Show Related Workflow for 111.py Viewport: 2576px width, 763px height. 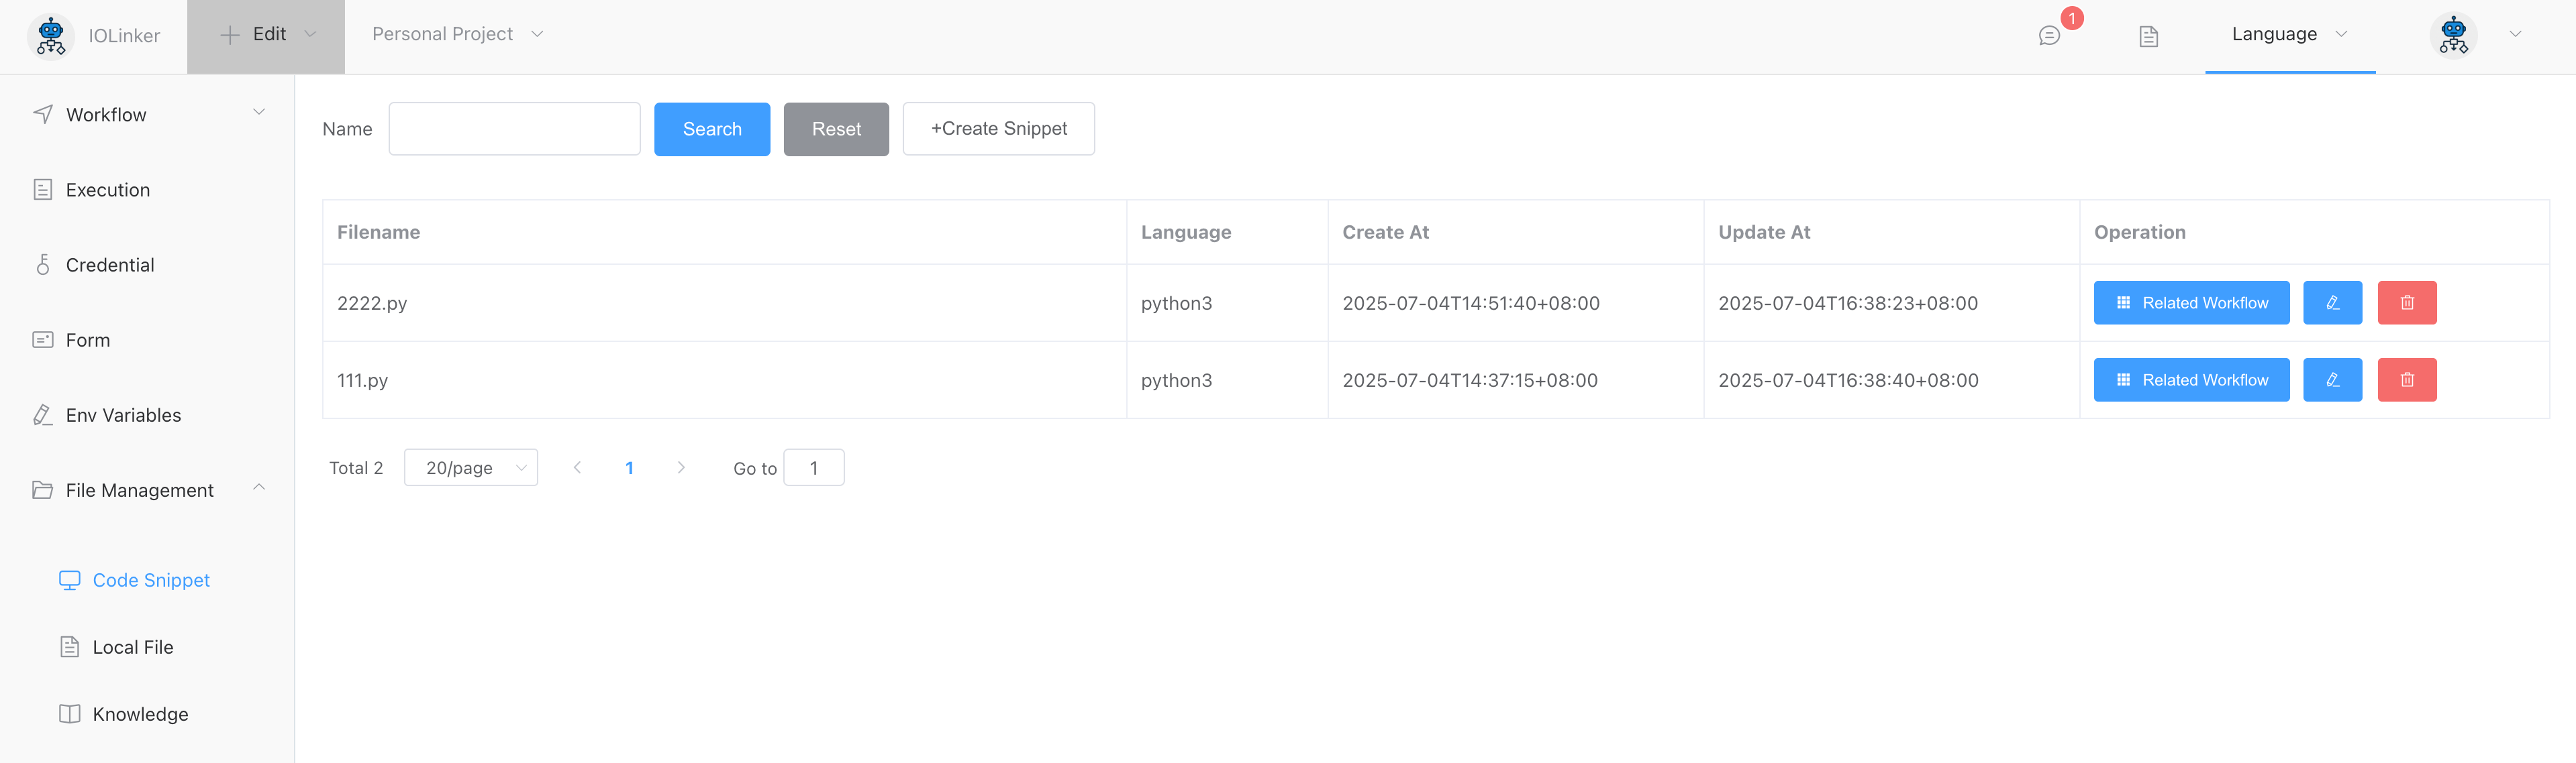tap(2191, 379)
